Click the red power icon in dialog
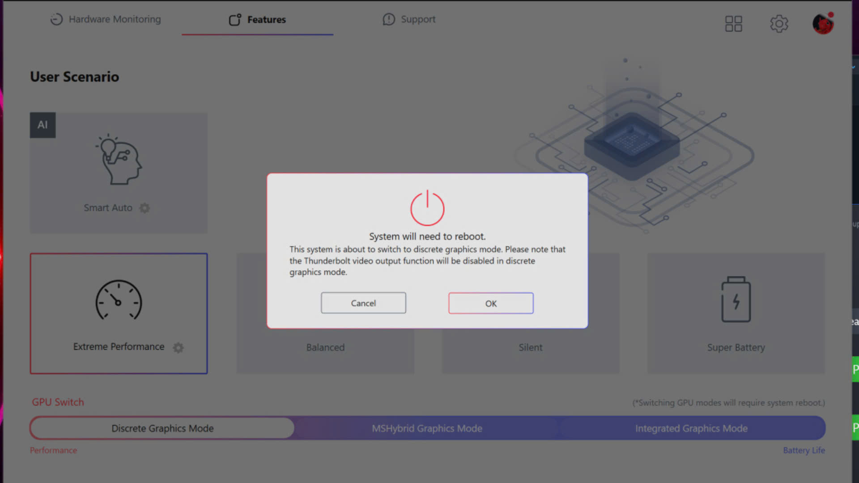Viewport: 859px width, 483px height. click(x=427, y=208)
